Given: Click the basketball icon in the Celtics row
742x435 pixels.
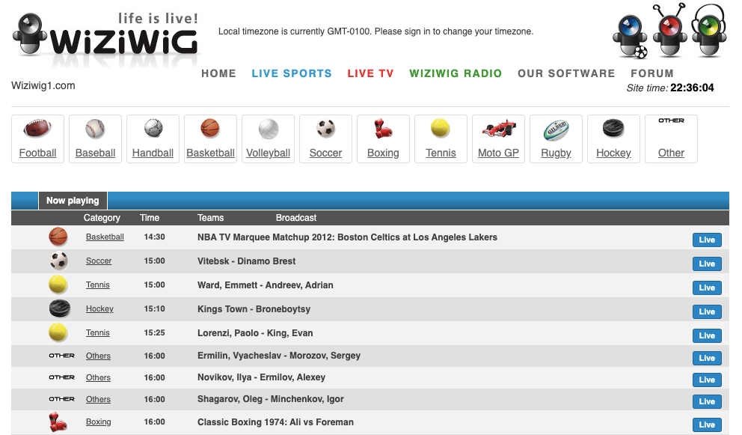Looking at the screenshot, I should tap(58, 237).
